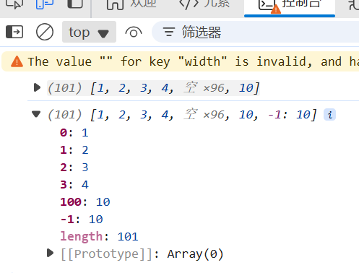Expand the first collapsed (101) array
The width and height of the screenshot is (359, 273).
37,87
